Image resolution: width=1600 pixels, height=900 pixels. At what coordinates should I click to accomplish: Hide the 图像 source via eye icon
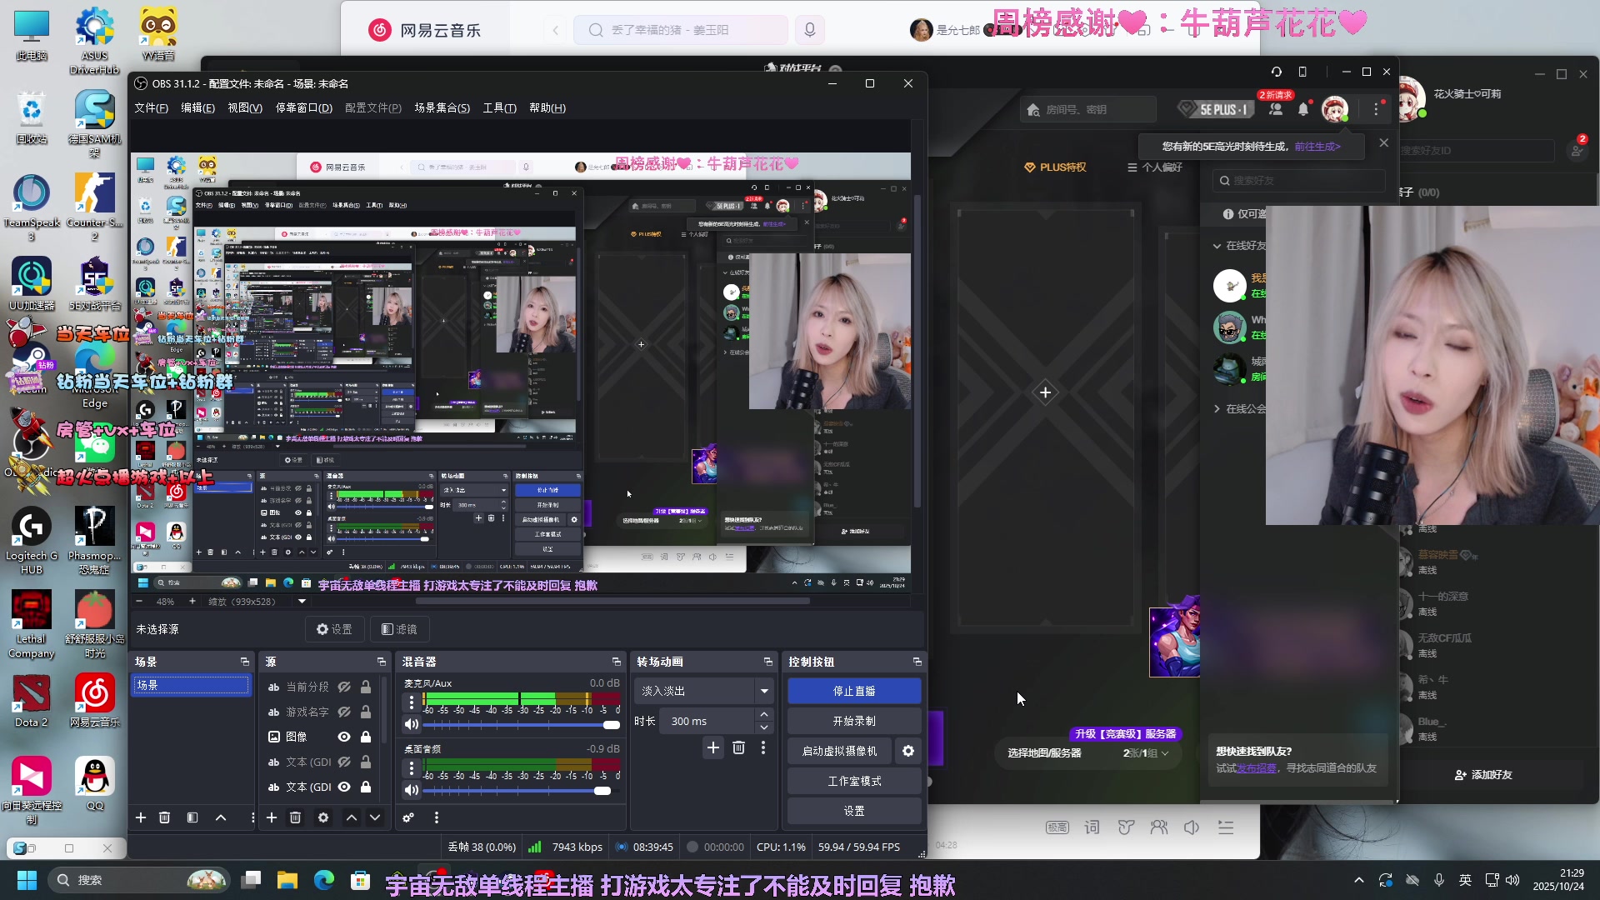point(344,737)
